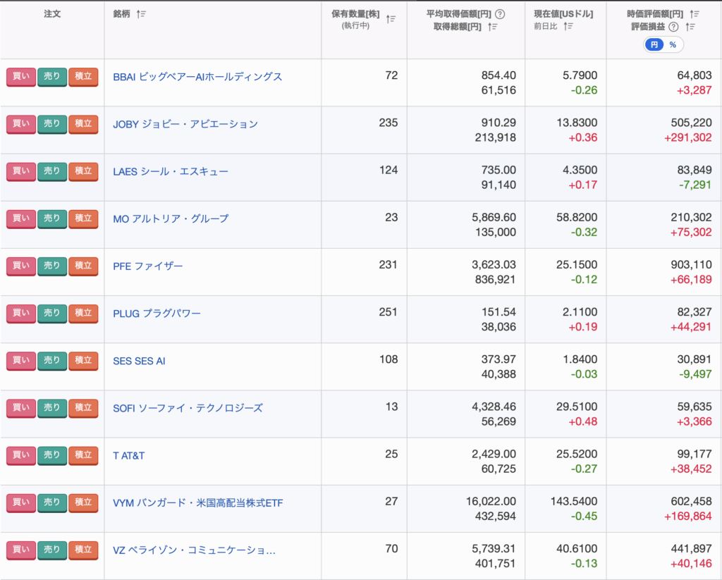Open help for 平均取得価額
722x580 pixels.
coord(500,14)
